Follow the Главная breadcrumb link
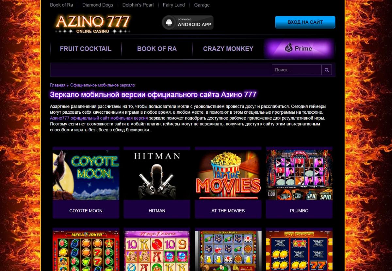Image resolution: width=392 pixels, height=271 pixels. [x=57, y=85]
